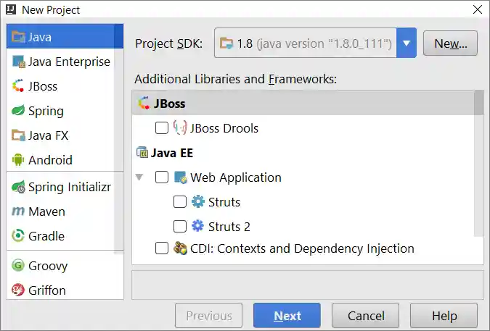Click the Griffon icon in the sidebar
The width and height of the screenshot is (490, 331).
18,290
